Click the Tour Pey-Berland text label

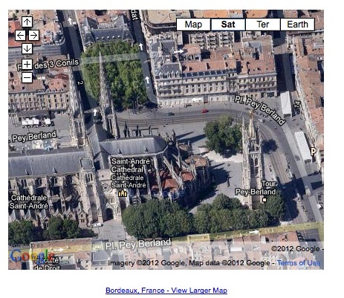(256, 188)
